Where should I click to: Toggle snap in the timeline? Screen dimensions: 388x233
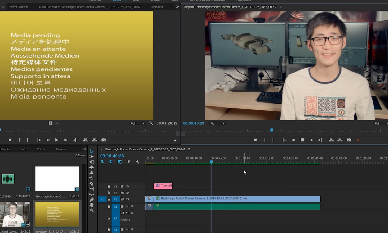point(111,161)
